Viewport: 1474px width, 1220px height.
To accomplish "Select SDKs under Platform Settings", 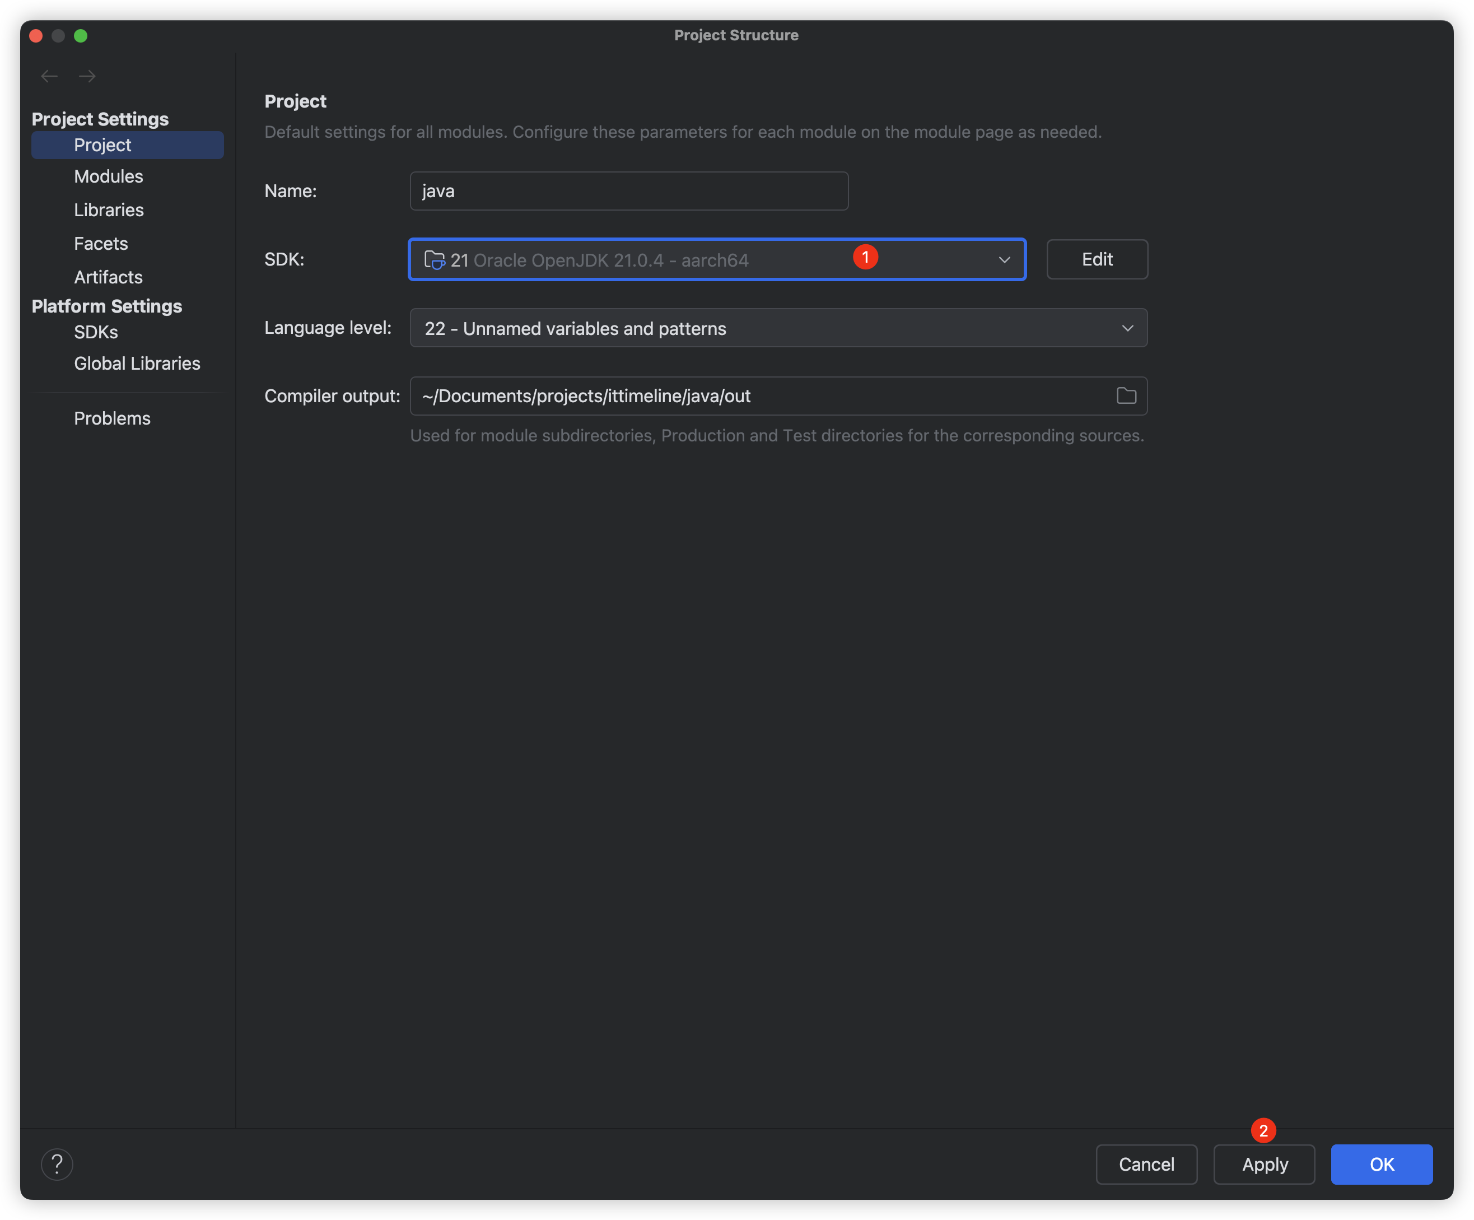I will [96, 332].
